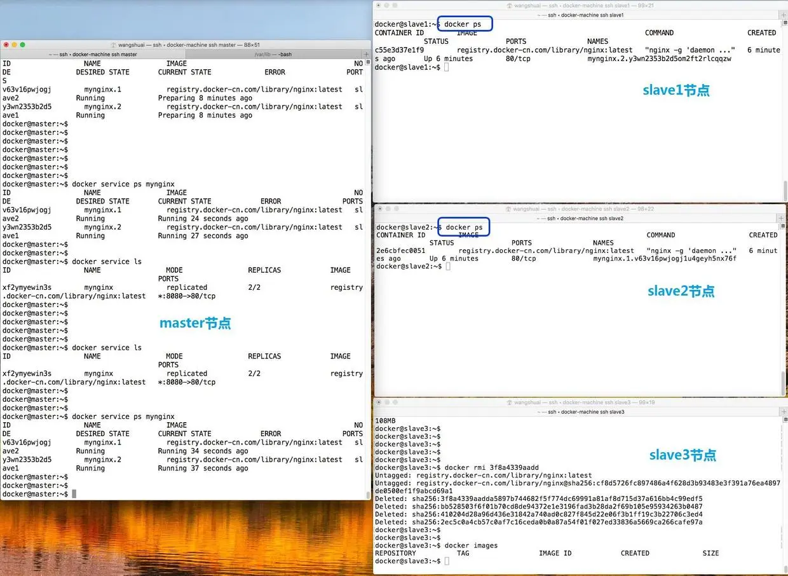Click the cursor at master's last prompt line
788x576 pixels.
click(74, 494)
